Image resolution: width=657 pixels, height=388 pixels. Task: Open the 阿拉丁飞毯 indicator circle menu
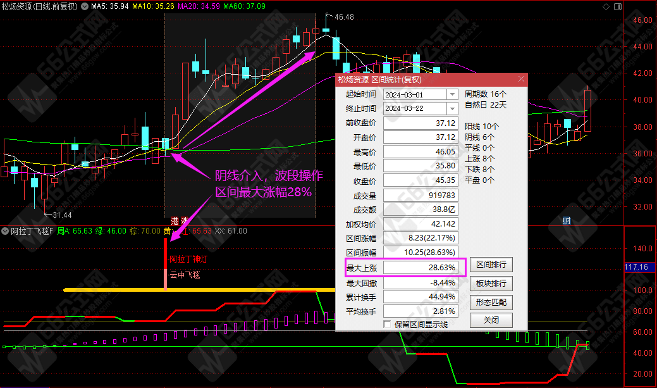(6, 231)
